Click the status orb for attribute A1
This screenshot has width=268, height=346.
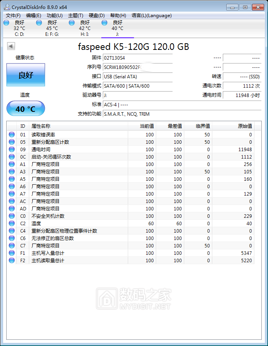(x=12, y=164)
